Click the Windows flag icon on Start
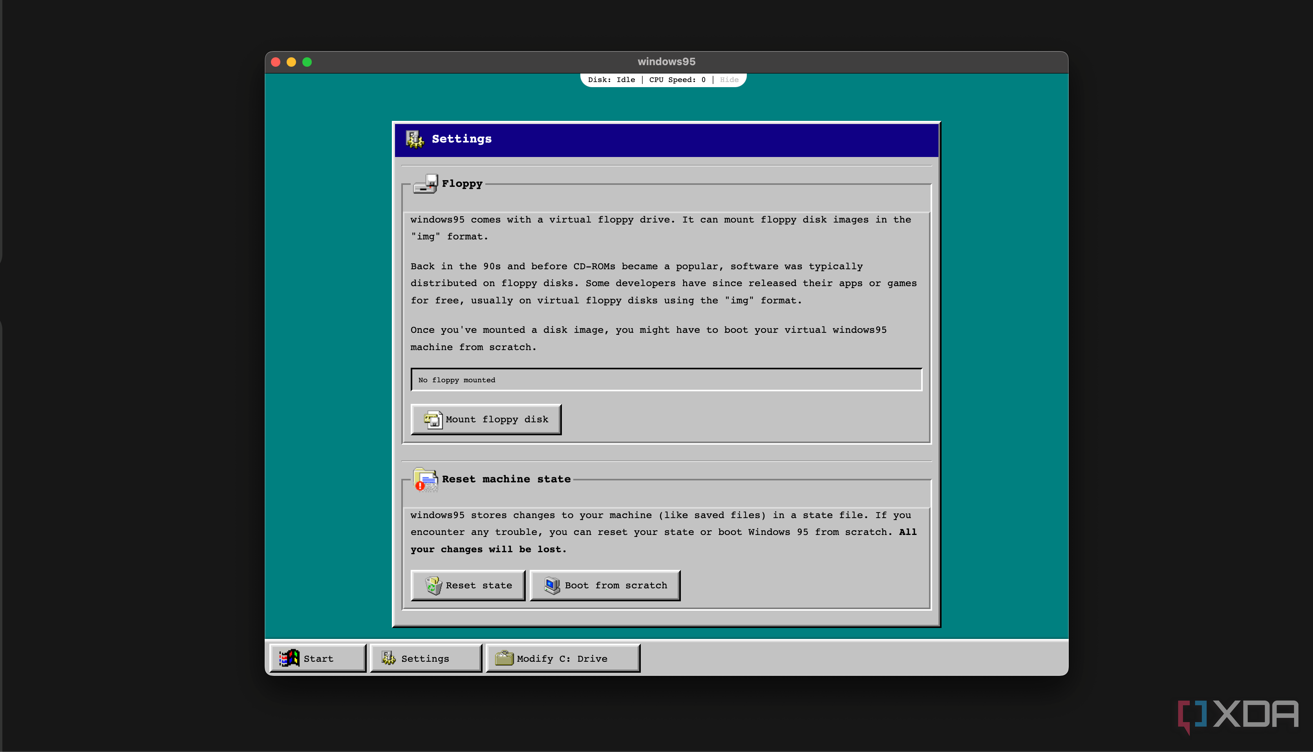Viewport: 1313px width, 752px height. [289, 658]
